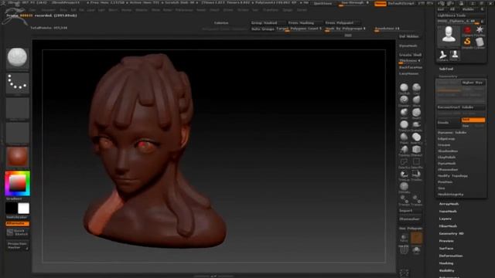Image resolution: width=495 pixels, height=278 pixels.
Task: Adjust the Thickness slider
Action: [411, 61]
